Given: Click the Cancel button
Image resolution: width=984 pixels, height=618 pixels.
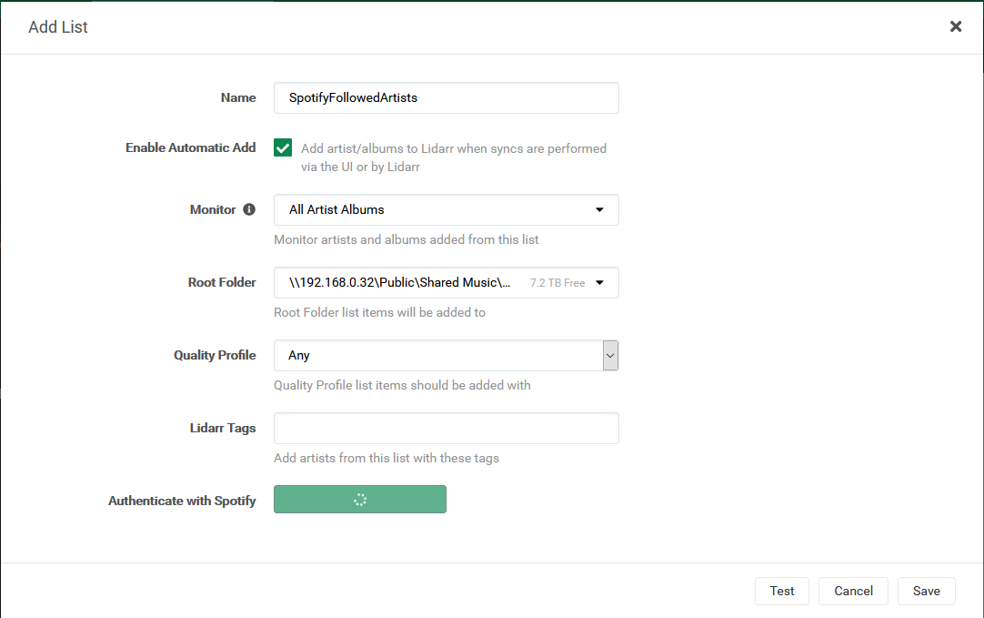Looking at the screenshot, I should [853, 591].
